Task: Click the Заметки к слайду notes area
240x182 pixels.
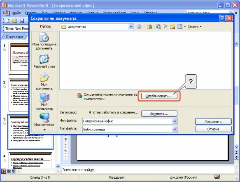Action: [x=148, y=170]
